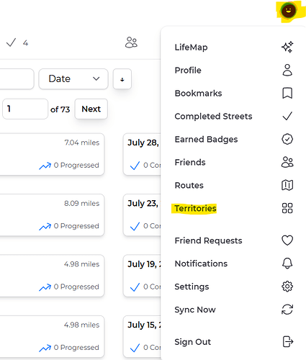The image size is (306, 360).
Task: Click Sign Out
Action: pos(193,342)
